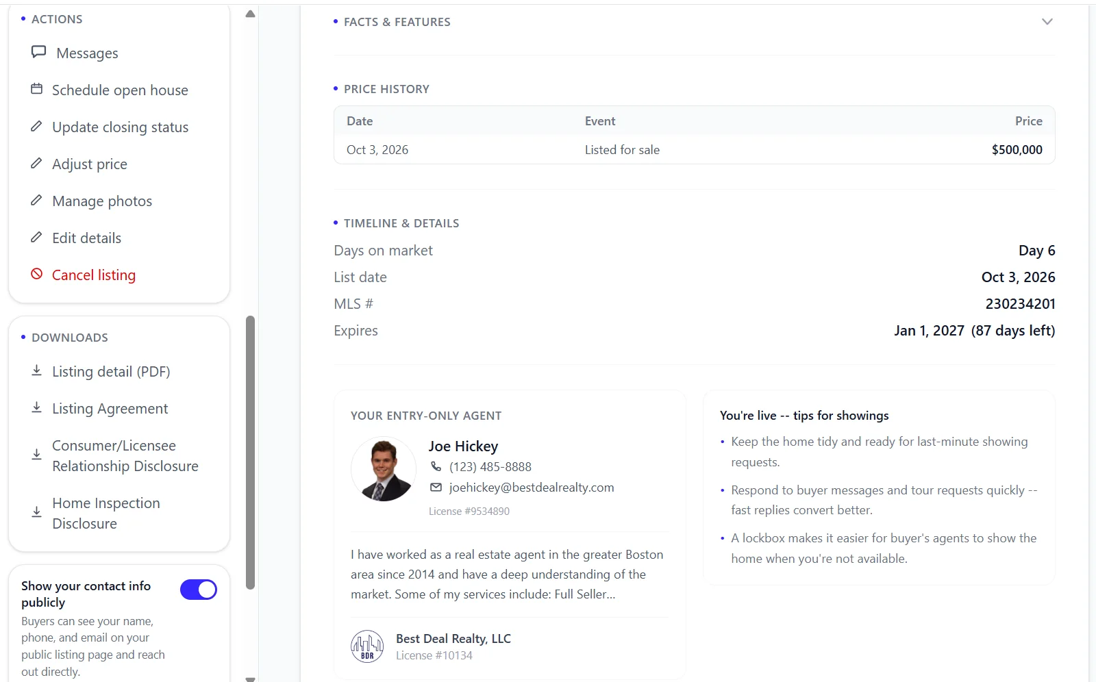
Task: Click agent name Joe Hickey
Action: pyautogui.click(x=463, y=446)
